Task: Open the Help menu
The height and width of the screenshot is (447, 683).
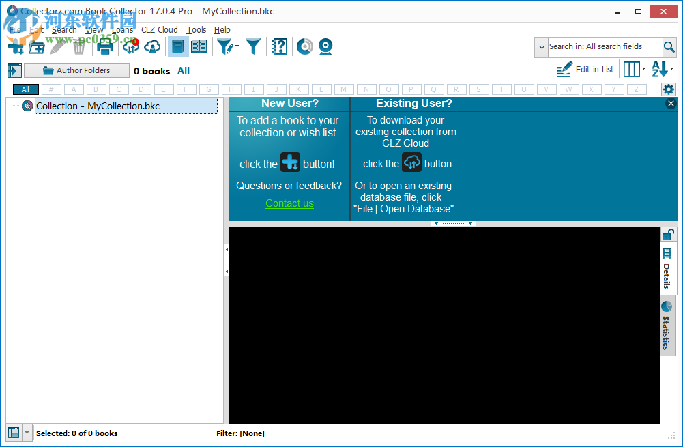Action: click(x=222, y=29)
